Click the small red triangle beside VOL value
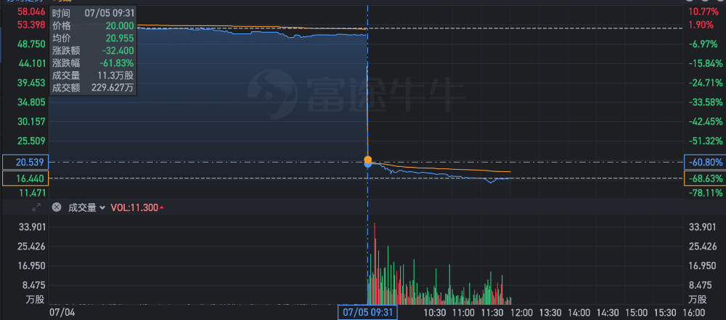The height and width of the screenshot is (320, 726). 161,208
